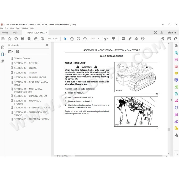Open the View menu
The width and height of the screenshot is (179, 179).
pyautogui.click(x=12, y=28)
